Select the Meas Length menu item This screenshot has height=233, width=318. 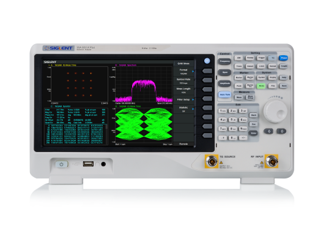point(183,91)
